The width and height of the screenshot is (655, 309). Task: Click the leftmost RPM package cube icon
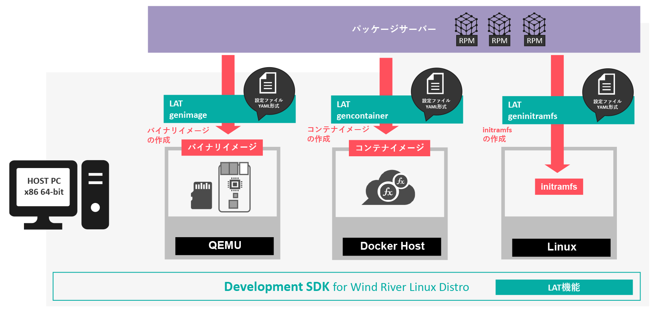coord(466,29)
